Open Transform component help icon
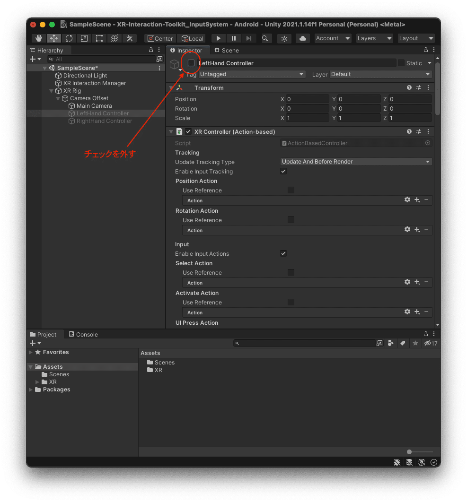Viewport: 467px width, 502px height. pyautogui.click(x=409, y=88)
